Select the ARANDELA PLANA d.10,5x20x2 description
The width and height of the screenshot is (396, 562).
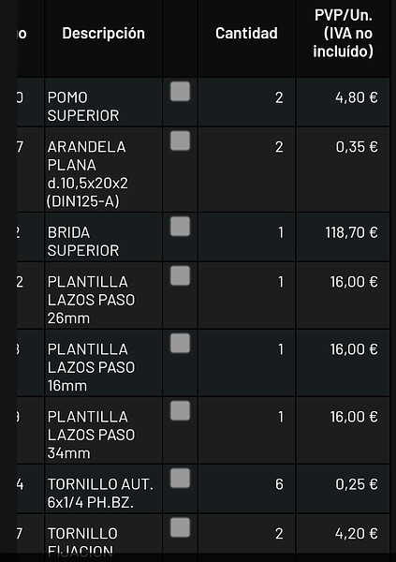[87, 174]
